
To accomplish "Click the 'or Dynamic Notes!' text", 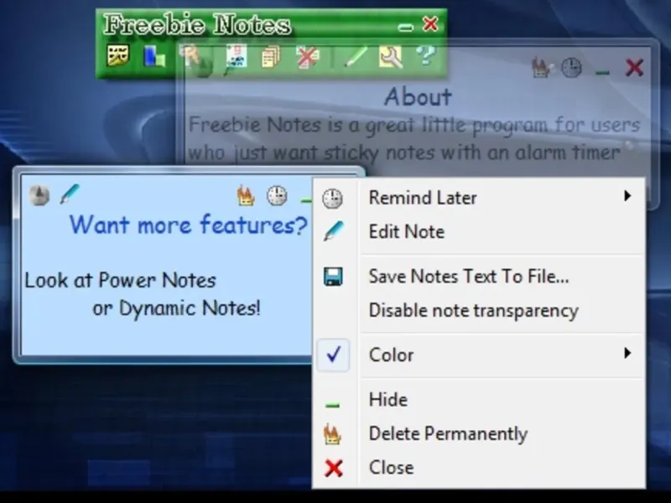I will tap(176, 308).
